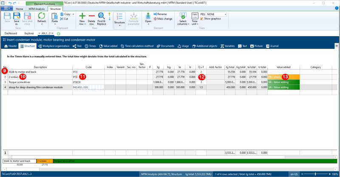Image resolution: width=340 pixels, height=177 pixels.
Task: Close the AN.1..3 tab
Action: click(x=52, y=34)
